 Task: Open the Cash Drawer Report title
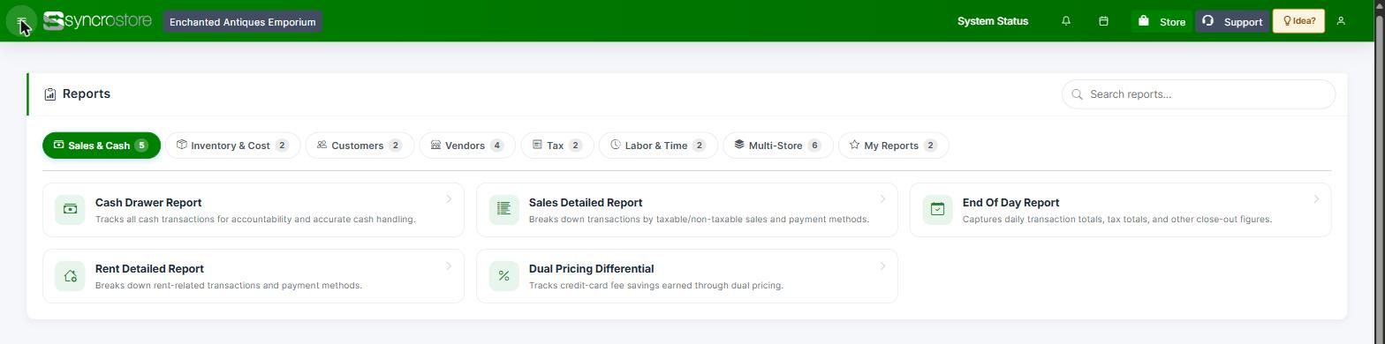click(x=148, y=203)
